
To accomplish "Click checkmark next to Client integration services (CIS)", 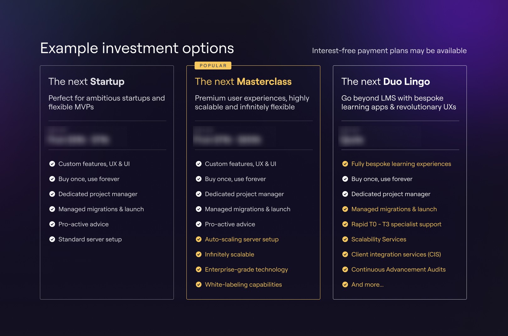I will tap(345, 254).
